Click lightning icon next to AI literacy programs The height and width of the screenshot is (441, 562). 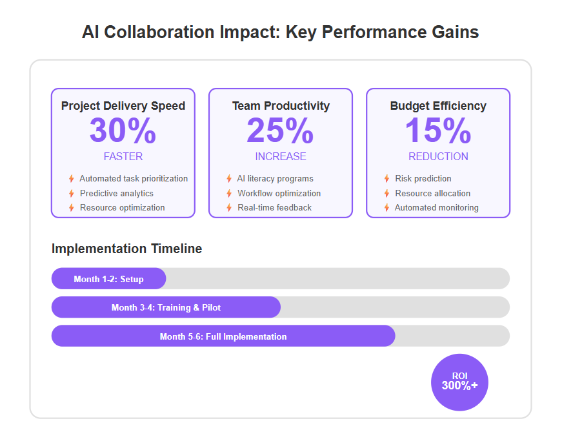coord(229,179)
